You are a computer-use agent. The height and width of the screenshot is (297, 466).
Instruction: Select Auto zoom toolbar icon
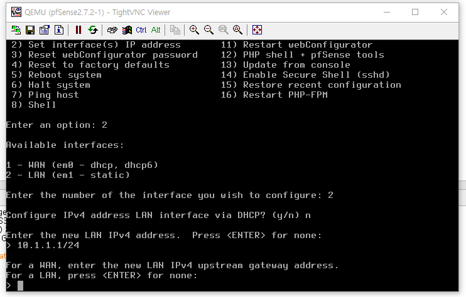pyautogui.click(x=237, y=30)
